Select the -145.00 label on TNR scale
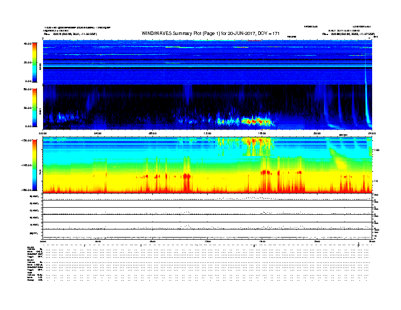401x310 pixels. coord(27,165)
